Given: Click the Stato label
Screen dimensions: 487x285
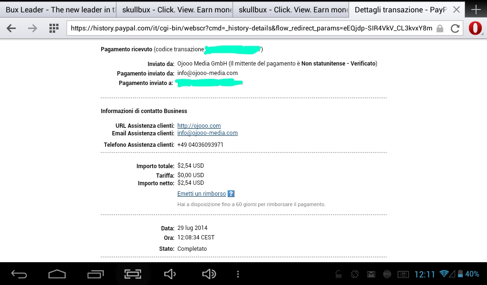Looking at the screenshot, I should (x=166, y=249).
